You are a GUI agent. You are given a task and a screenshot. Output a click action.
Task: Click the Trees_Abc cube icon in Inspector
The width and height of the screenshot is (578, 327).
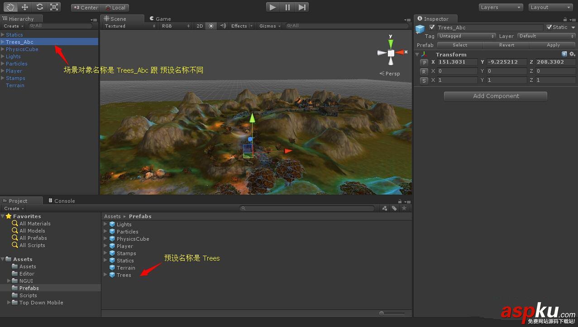420,29
